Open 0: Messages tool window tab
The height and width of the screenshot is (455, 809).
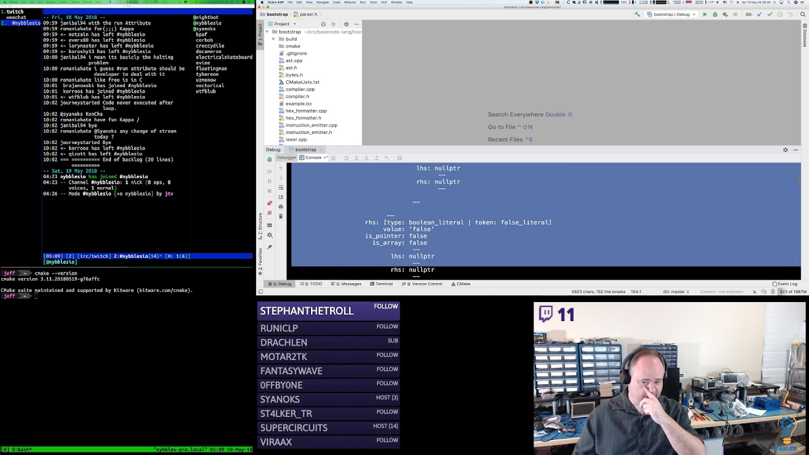(346, 284)
